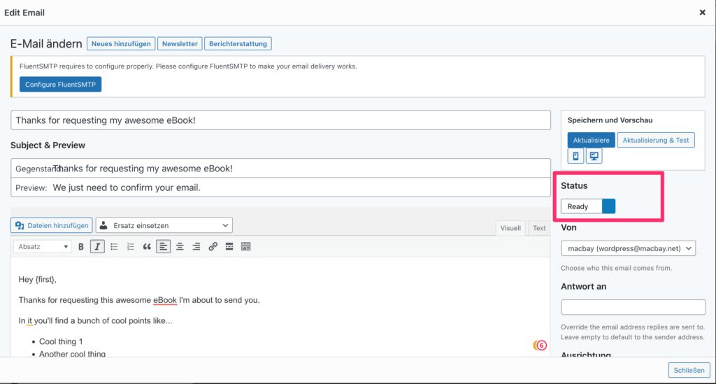716x384 pixels.
Task: Apply blockquote formatting
Action: point(147,247)
